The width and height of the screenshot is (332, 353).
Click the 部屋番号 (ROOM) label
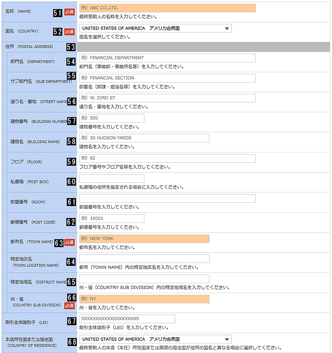pos(28,202)
